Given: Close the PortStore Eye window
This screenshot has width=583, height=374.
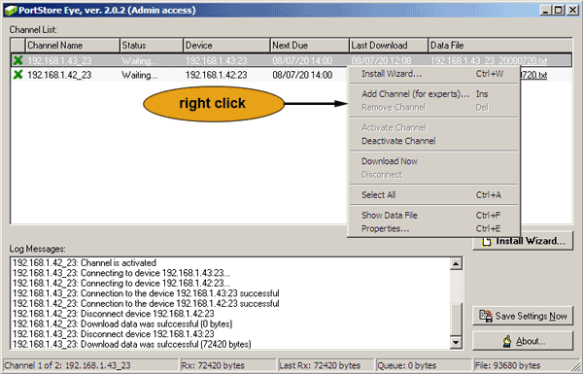Looking at the screenshot, I should [572, 10].
